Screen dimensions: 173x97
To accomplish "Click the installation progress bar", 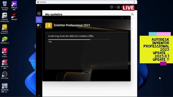I will 79,40.
